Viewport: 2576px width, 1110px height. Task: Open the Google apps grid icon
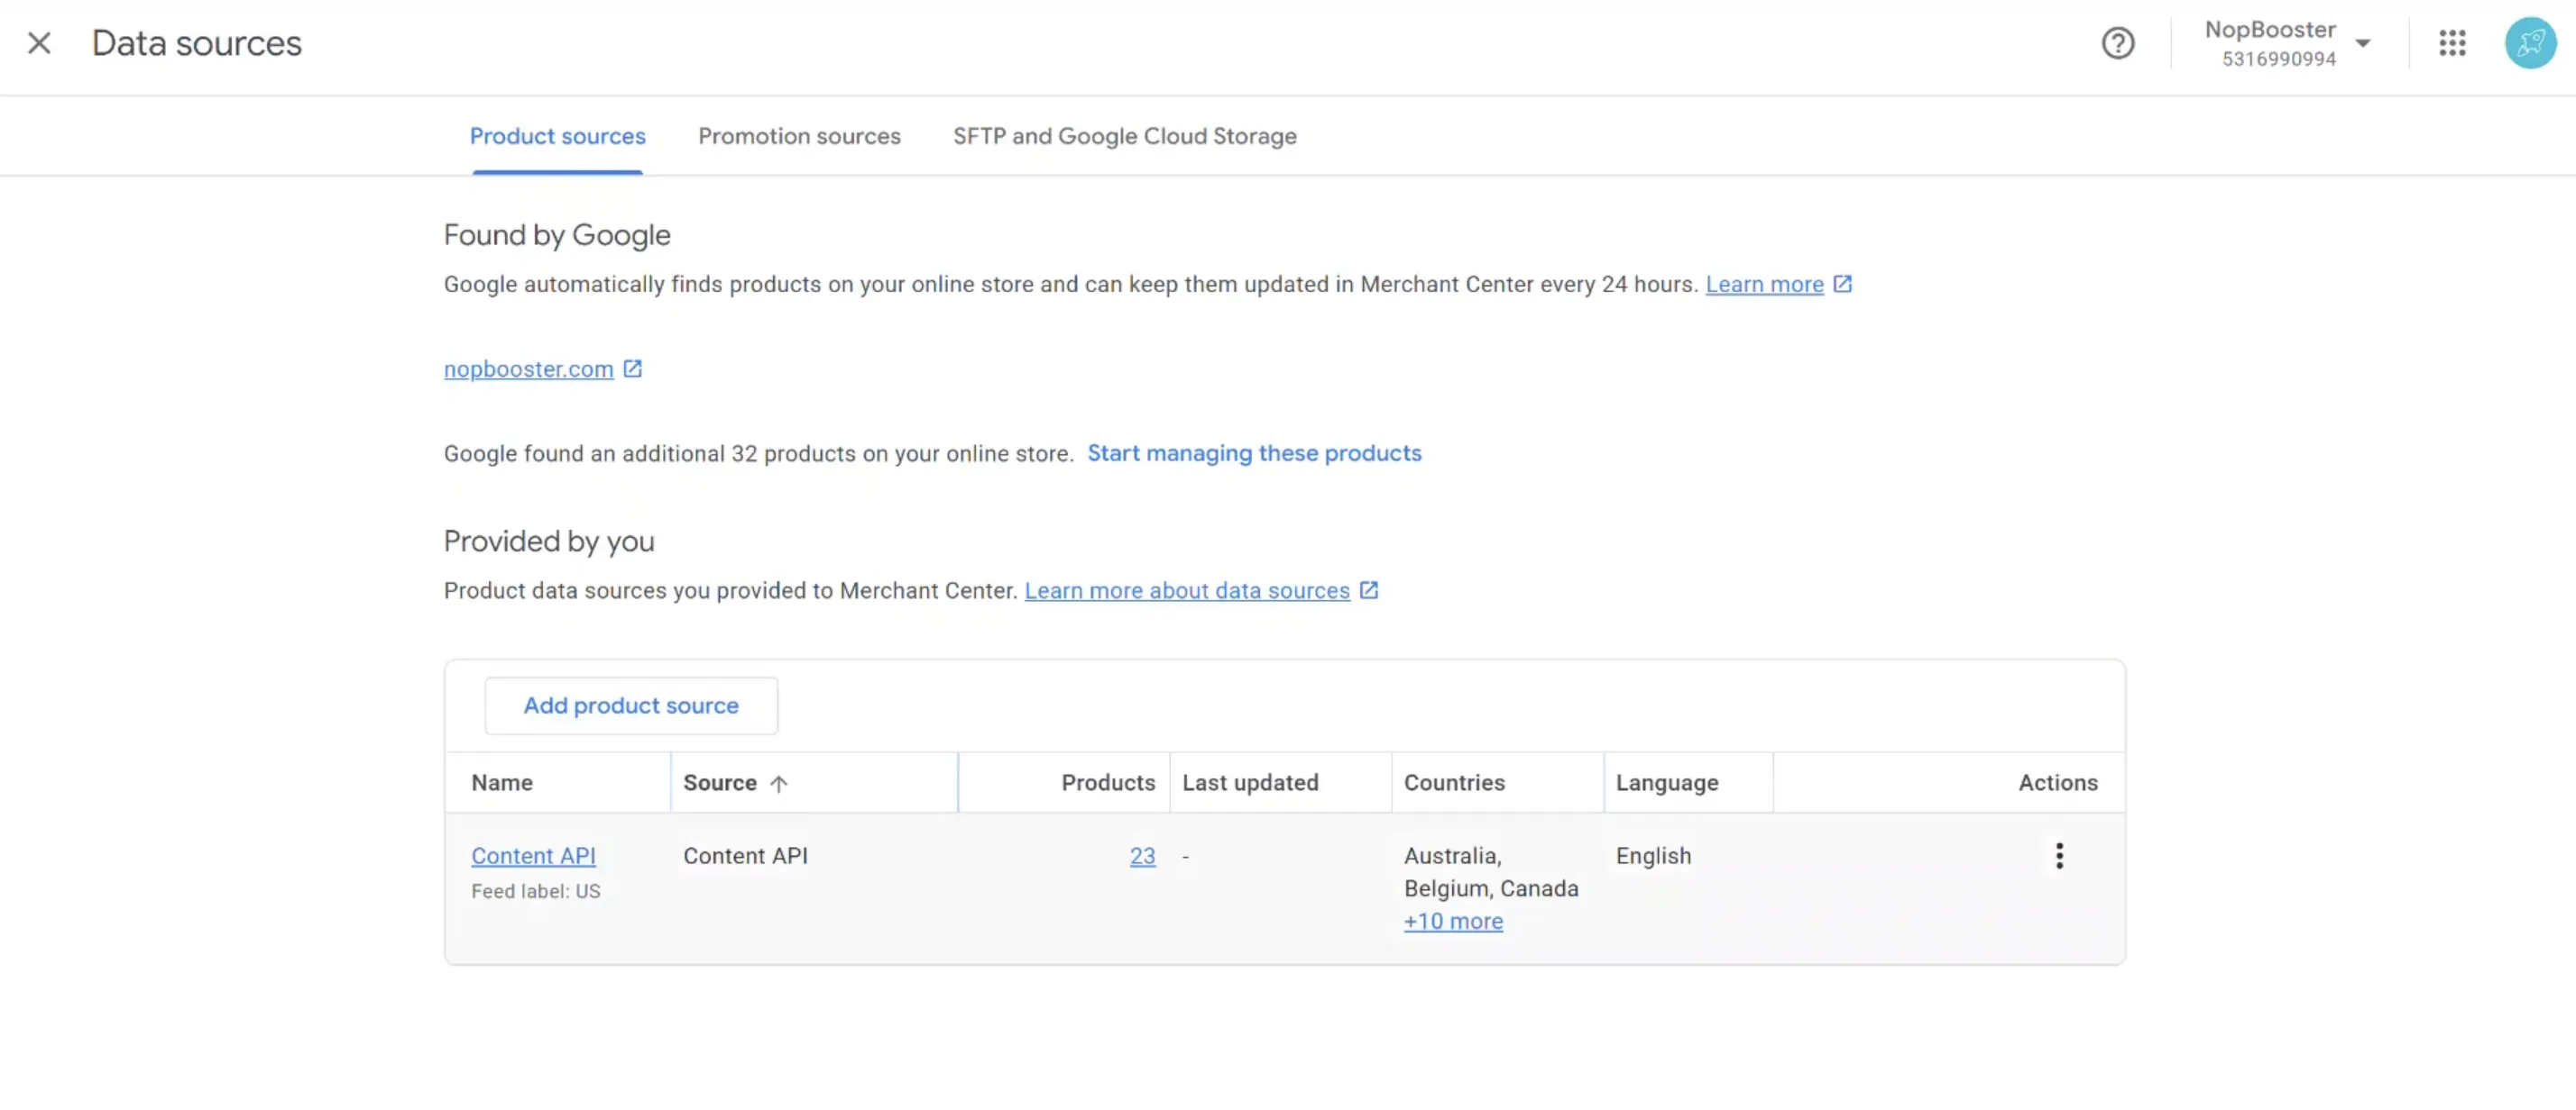(x=2452, y=43)
